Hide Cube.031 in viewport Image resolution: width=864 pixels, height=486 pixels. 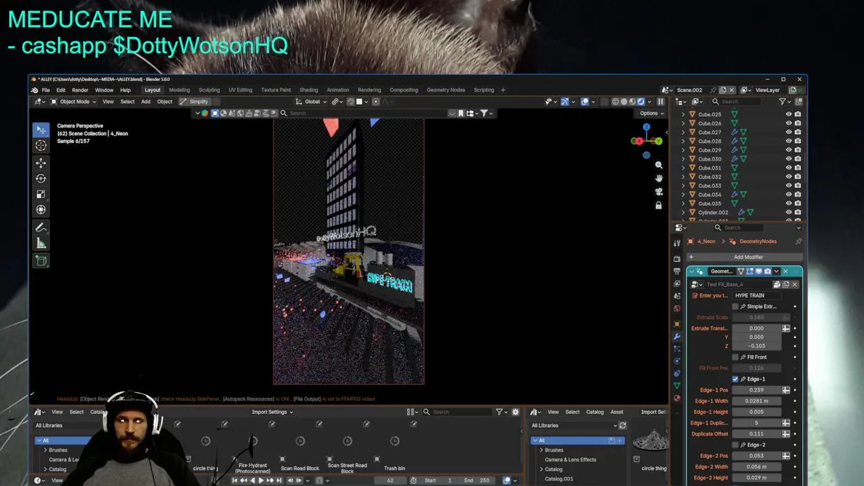pyautogui.click(x=788, y=167)
